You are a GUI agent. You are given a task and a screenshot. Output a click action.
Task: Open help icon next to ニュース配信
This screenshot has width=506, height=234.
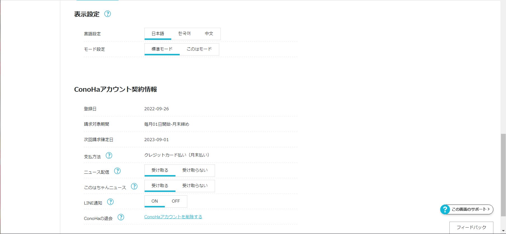click(x=117, y=171)
